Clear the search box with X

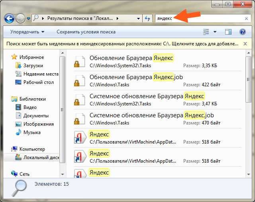click(x=246, y=18)
